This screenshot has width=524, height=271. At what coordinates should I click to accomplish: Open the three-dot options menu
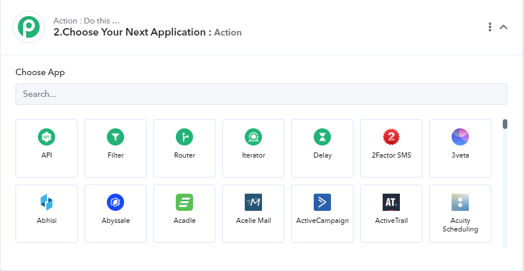(490, 27)
